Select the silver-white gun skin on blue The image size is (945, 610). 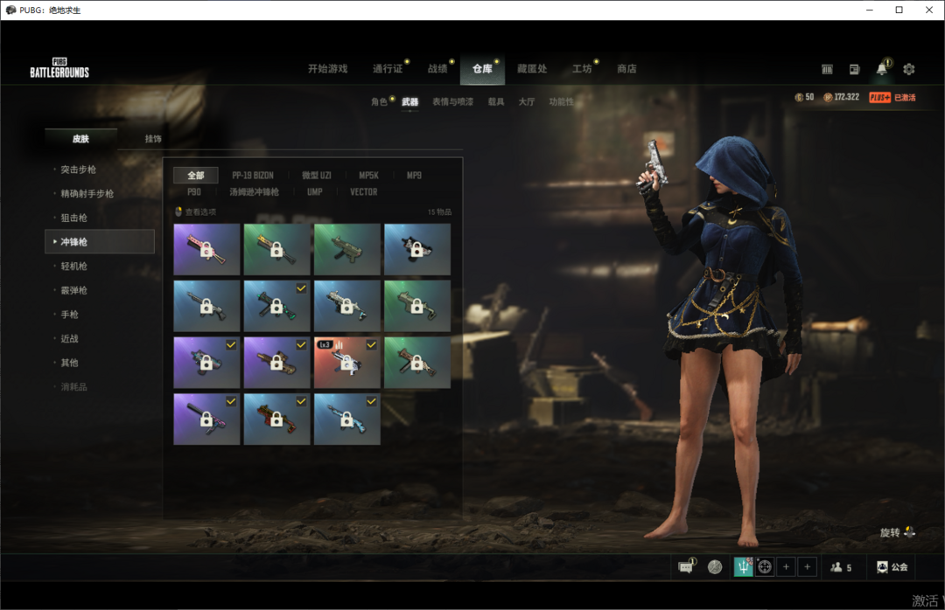pyautogui.click(x=347, y=306)
